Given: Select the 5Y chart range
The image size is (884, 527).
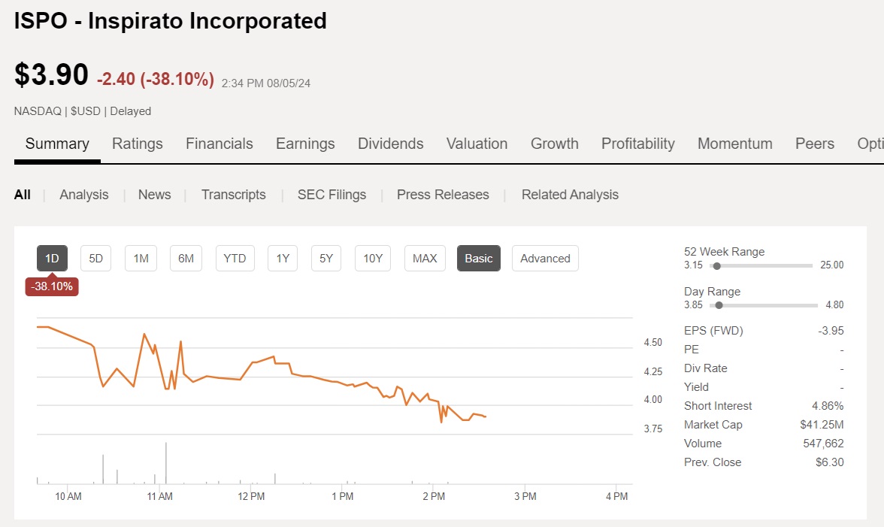Looking at the screenshot, I should [325, 258].
